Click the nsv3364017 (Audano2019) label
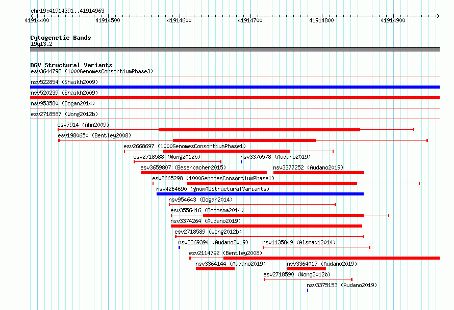The height and width of the screenshot is (310, 454). coord(322,264)
